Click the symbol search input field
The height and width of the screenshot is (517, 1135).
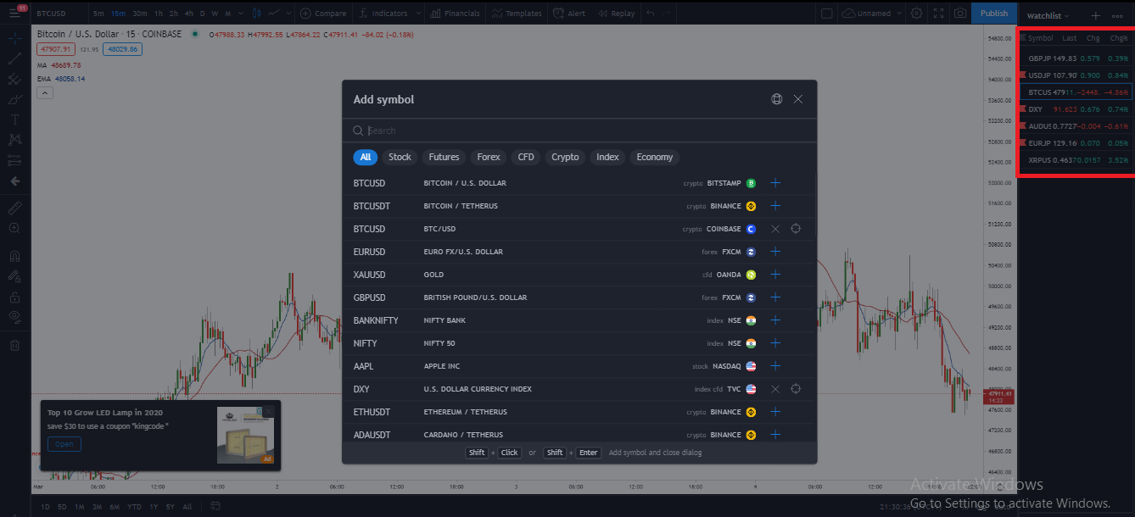pyautogui.click(x=579, y=131)
